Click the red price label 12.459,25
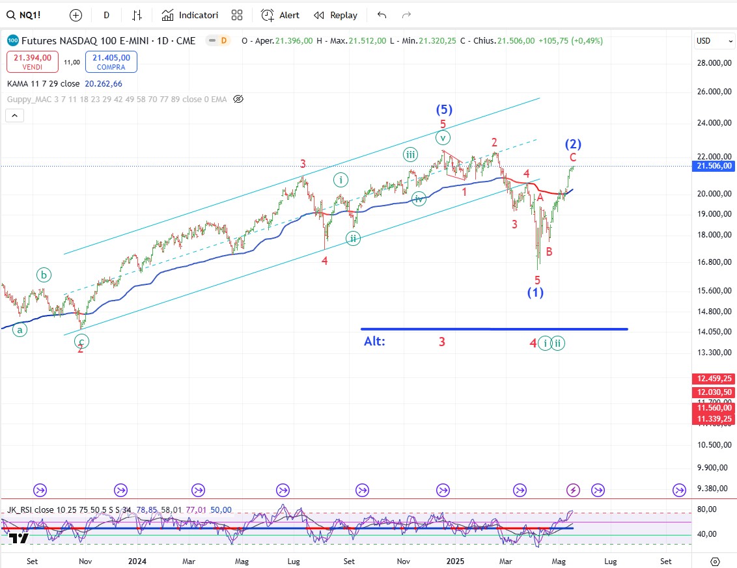Screen dimensions: 737x568 [713, 379]
